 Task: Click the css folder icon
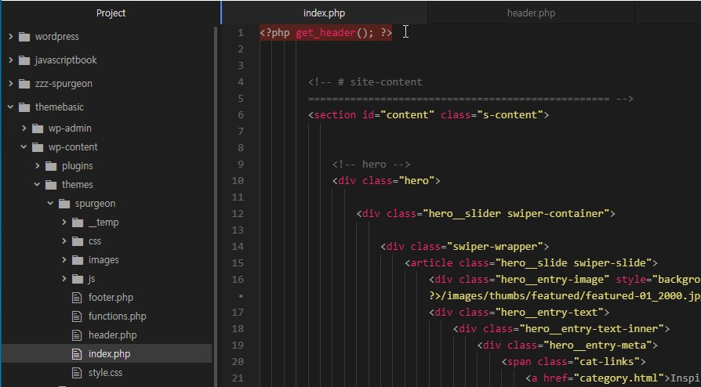click(x=78, y=241)
